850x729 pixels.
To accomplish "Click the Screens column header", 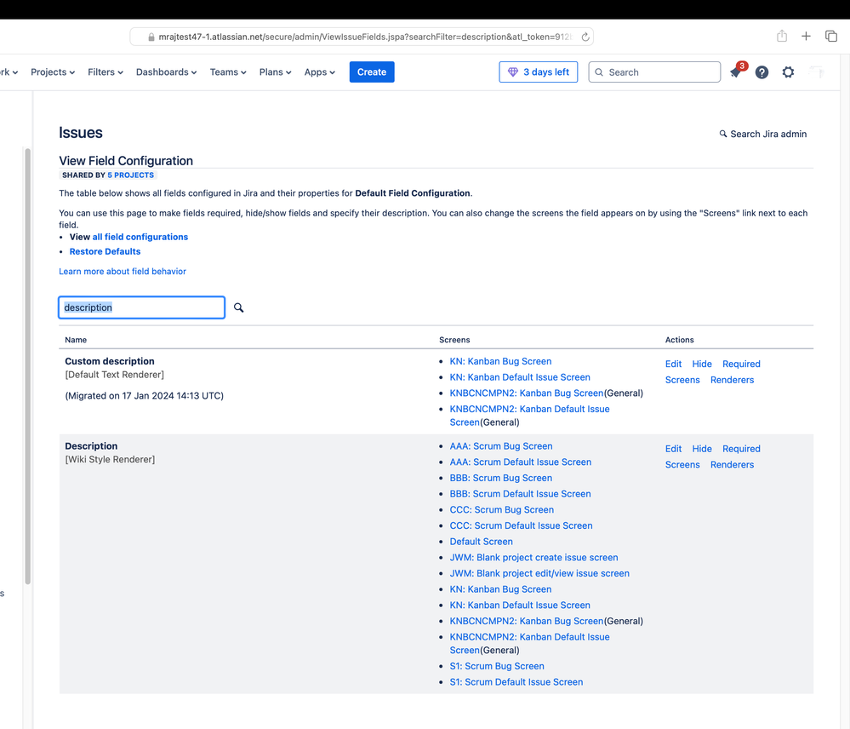I will pos(454,340).
